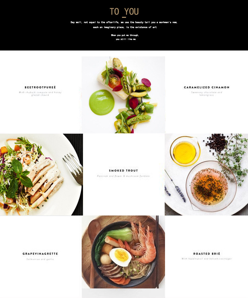Click the chocolate and lemongrass description
The height and width of the screenshot is (298, 248).
207,93
